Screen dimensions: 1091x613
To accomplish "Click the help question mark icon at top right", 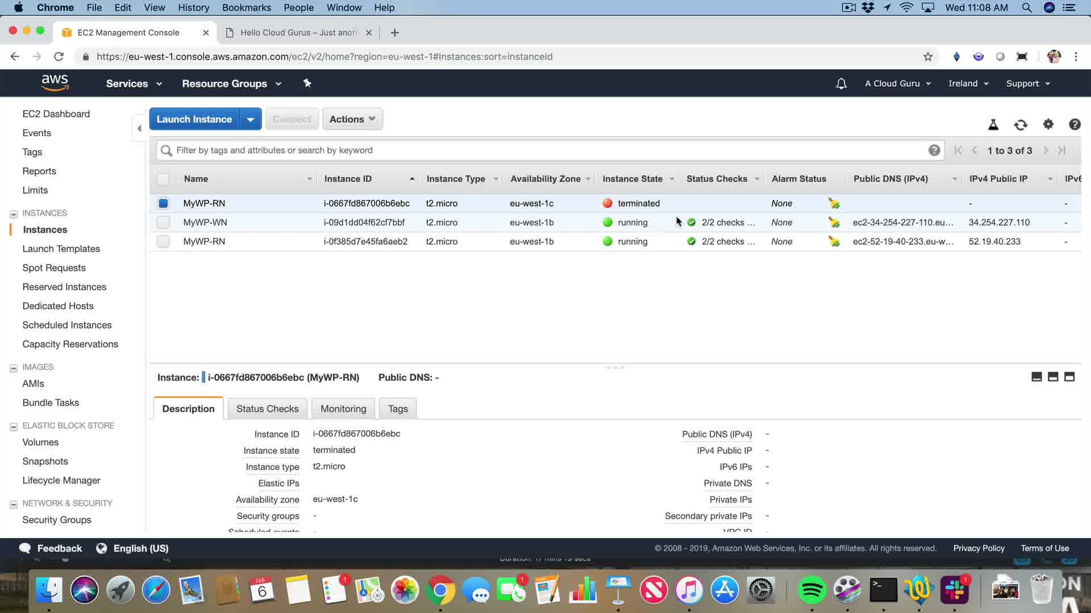I will click(x=1074, y=124).
